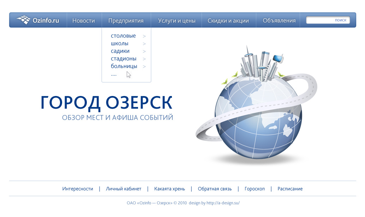
Task: Open the Личный кабинет footer link
Action: [124, 189]
